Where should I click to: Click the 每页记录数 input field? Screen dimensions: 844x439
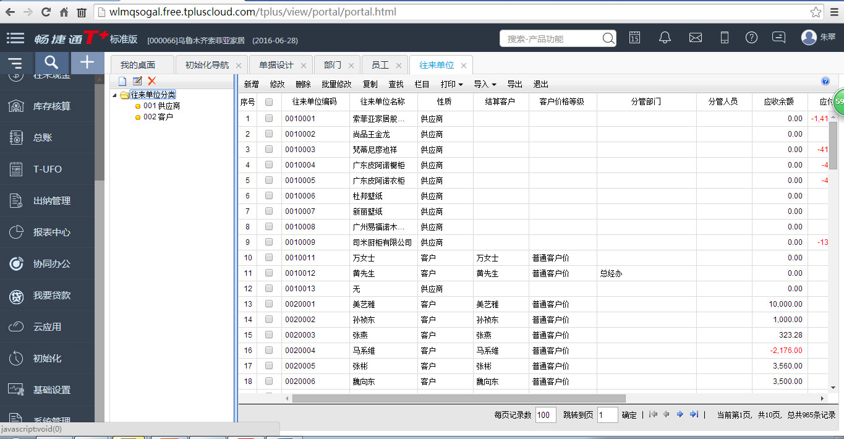tap(545, 415)
